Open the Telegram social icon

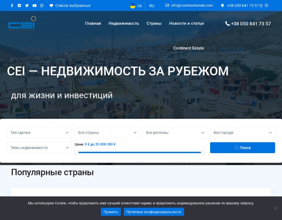point(19,6)
